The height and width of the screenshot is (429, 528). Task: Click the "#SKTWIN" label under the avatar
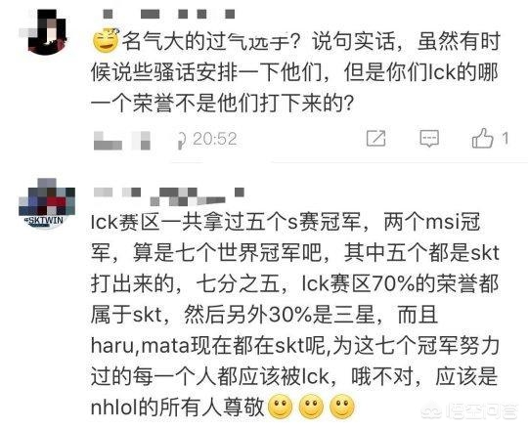(44, 221)
